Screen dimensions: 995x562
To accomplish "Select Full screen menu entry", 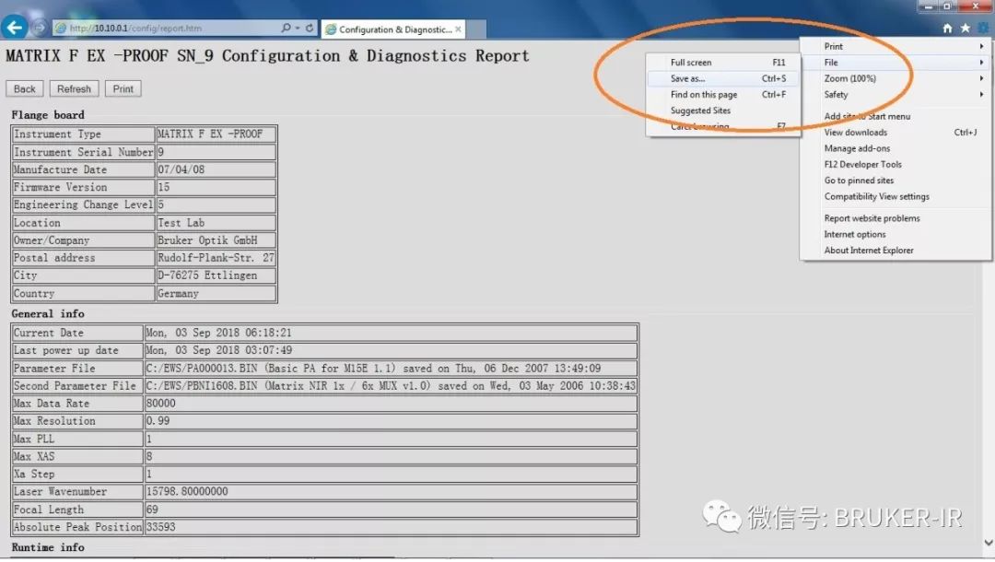I will pyautogui.click(x=691, y=63).
